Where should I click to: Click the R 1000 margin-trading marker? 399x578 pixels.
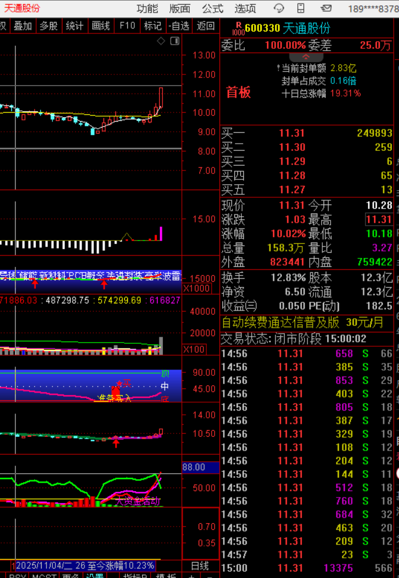coord(238,29)
